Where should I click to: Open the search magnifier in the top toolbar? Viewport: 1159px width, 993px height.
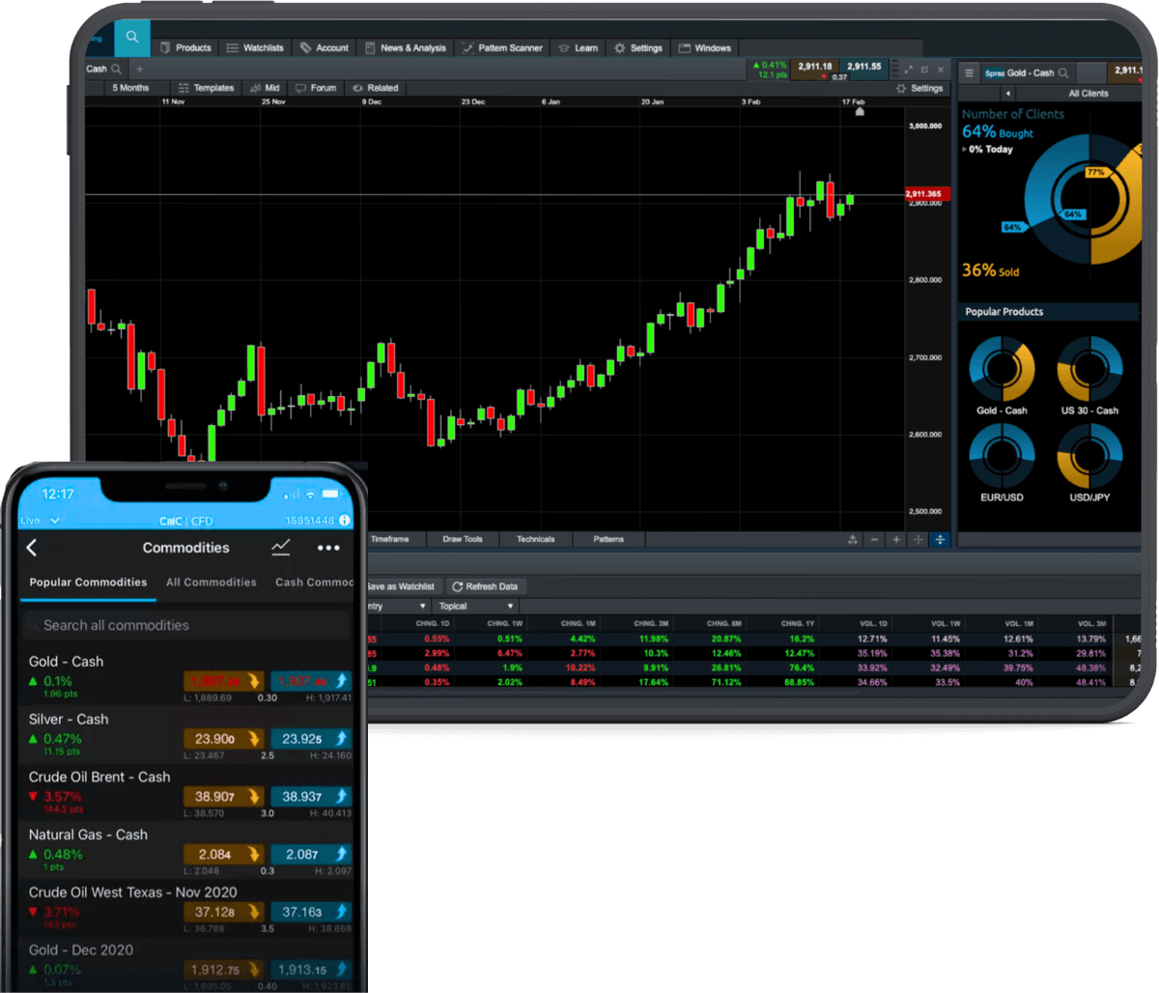tap(131, 37)
